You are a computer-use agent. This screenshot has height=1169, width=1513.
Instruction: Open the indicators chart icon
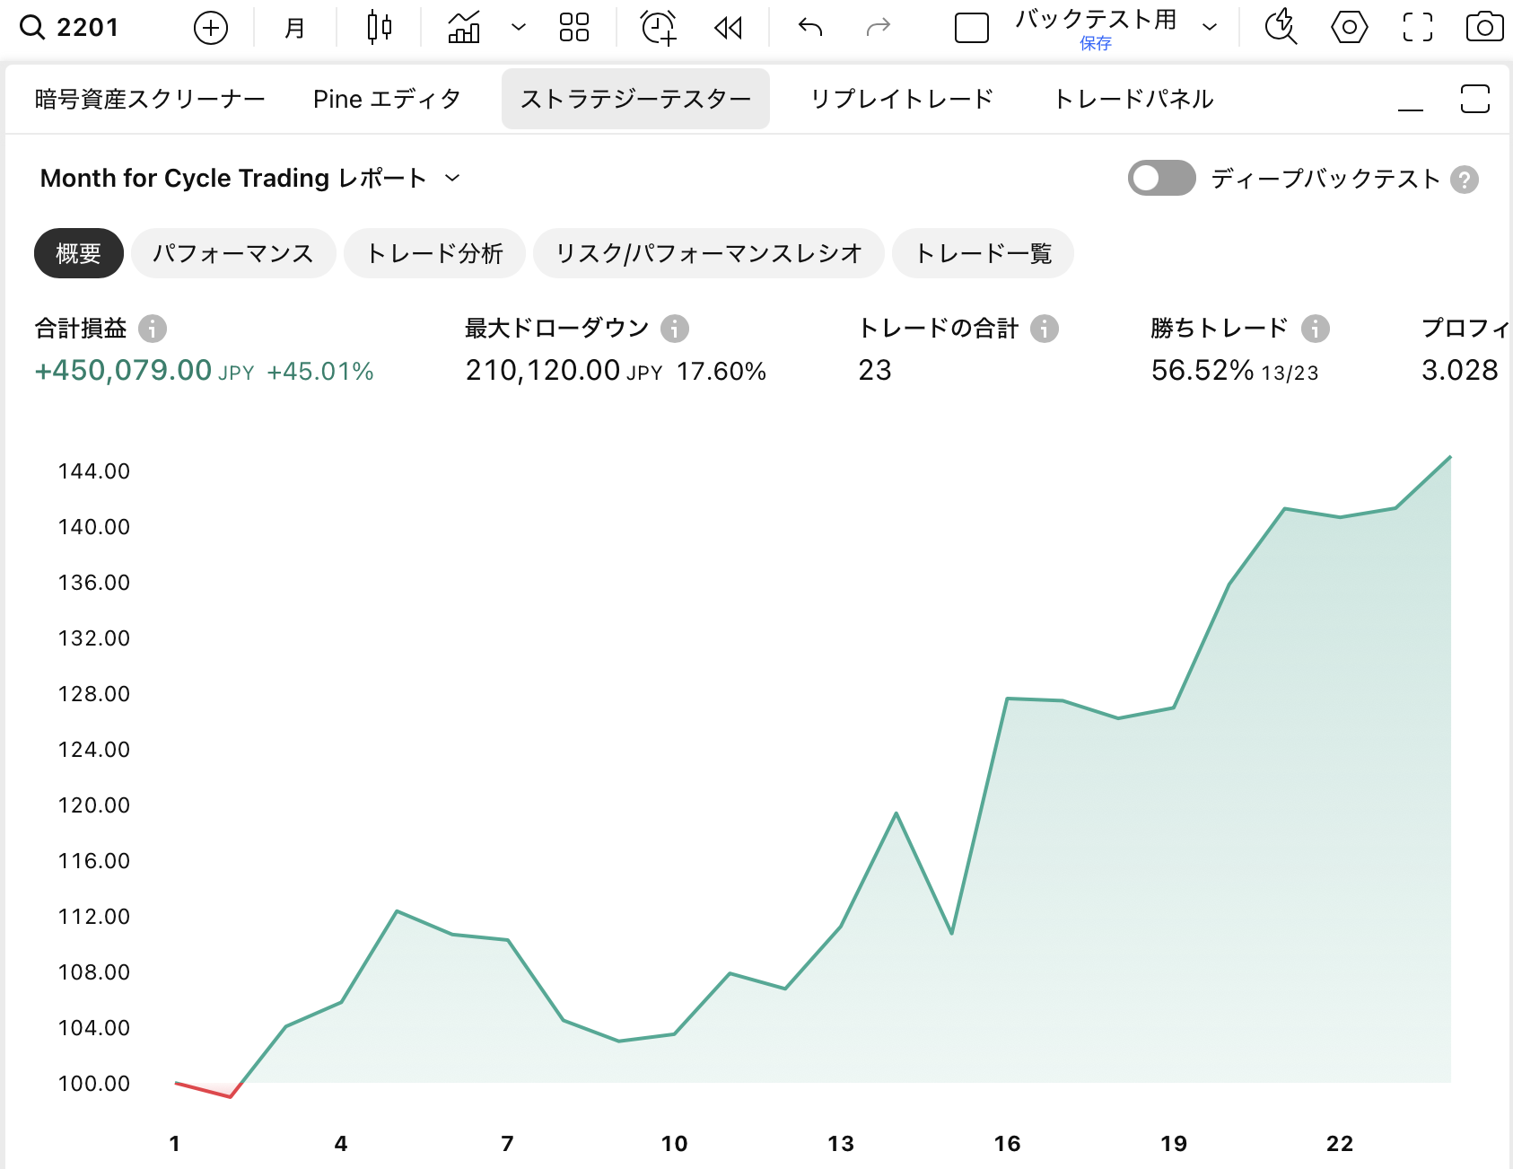tap(464, 28)
